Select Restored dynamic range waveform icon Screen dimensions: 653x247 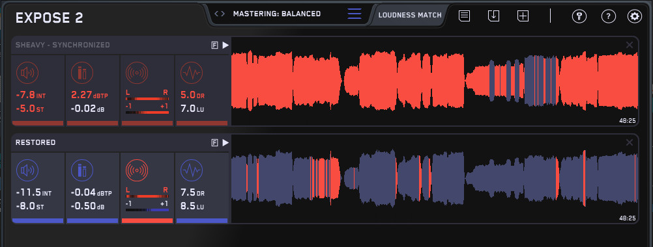[192, 170]
